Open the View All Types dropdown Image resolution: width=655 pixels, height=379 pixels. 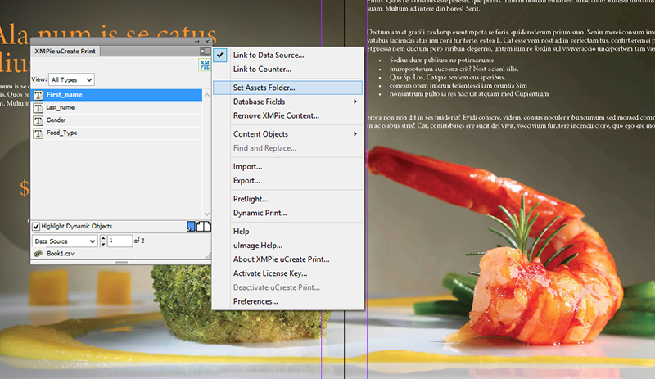71,79
